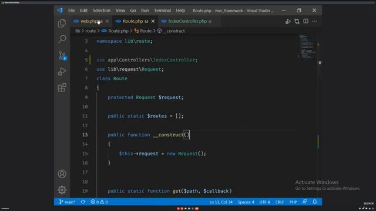
Task: Change indentation via Spaces: 4
Action: pyautogui.click(x=246, y=202)
